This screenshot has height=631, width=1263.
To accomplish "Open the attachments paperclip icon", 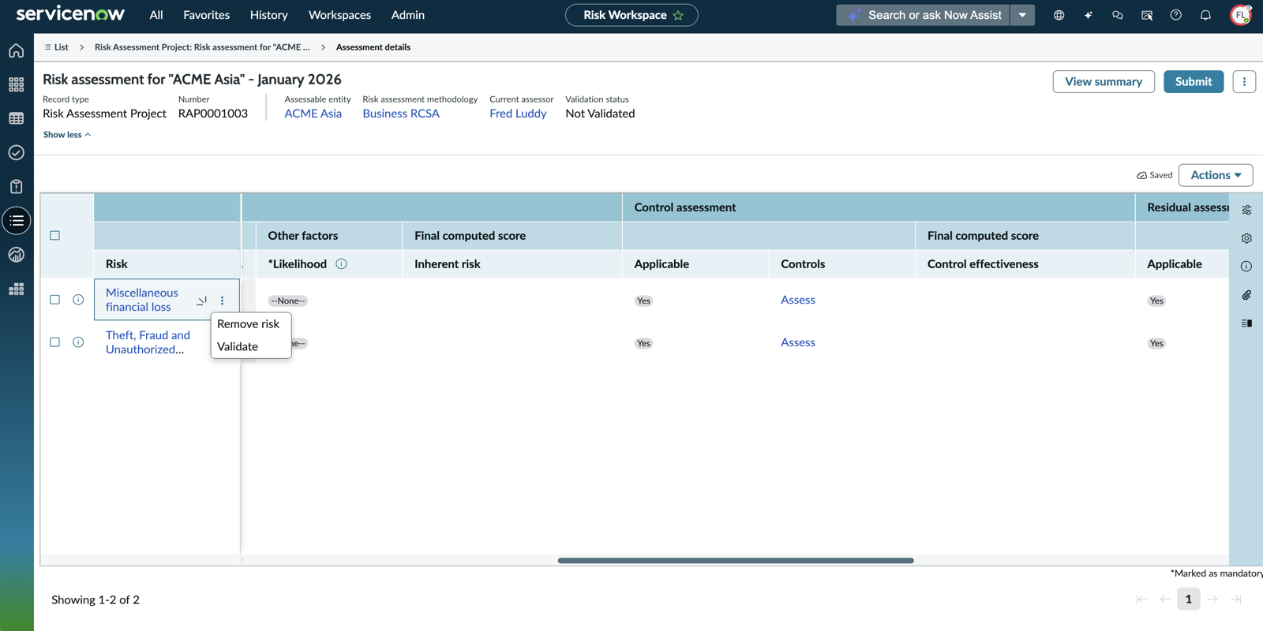I will tap(1246, 295).
